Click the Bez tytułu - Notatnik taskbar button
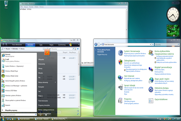 click(42, 119)
